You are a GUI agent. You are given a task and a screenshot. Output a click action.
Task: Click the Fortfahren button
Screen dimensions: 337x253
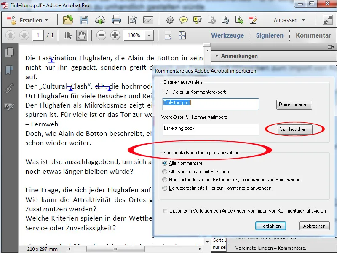[270, 226]
